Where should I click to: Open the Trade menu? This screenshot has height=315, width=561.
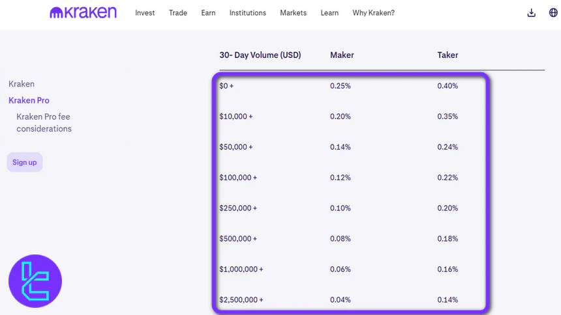(178, 13)
